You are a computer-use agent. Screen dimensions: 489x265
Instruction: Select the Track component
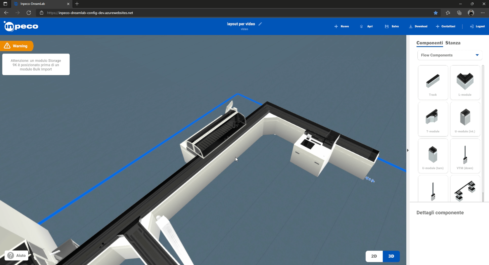[433, 82]
